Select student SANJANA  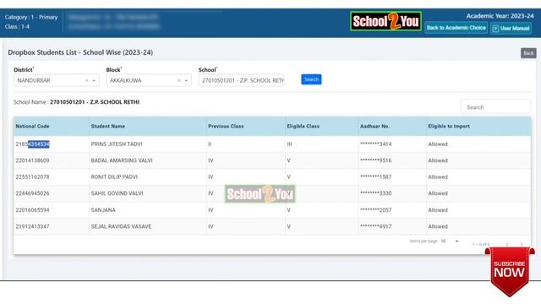103,210
